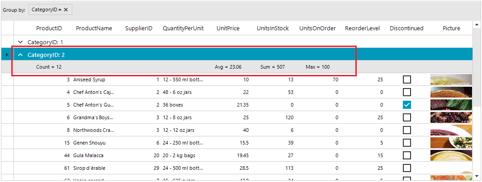This screenshot has width=482, height=182.
Task: Remove the CategoryID grouping with the X icon
Action: pos(66,9)
